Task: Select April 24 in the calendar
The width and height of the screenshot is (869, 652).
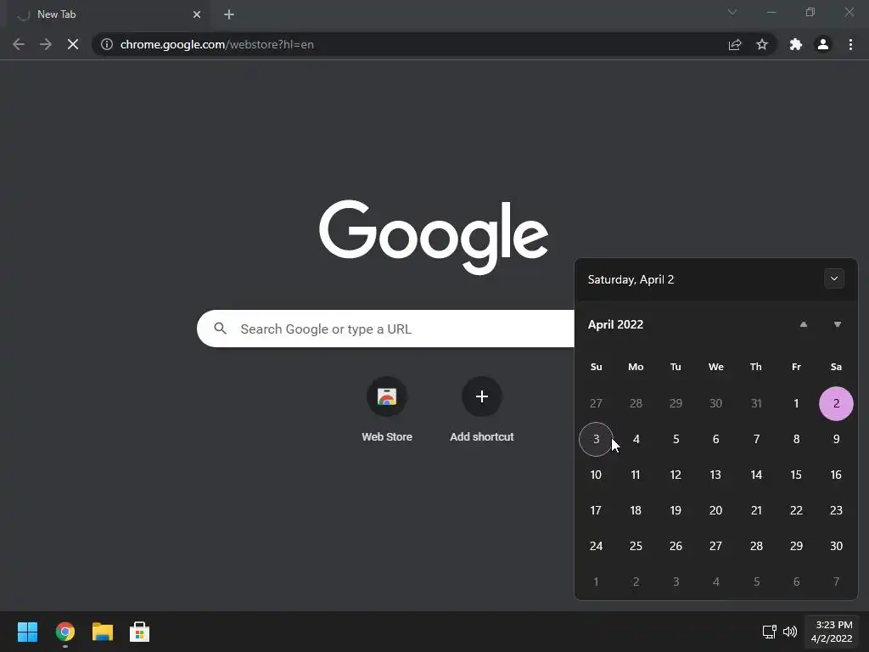Action: click(x=596, y=546)
